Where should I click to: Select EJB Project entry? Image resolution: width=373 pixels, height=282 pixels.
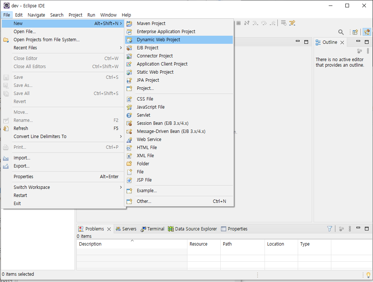point(179,48)
